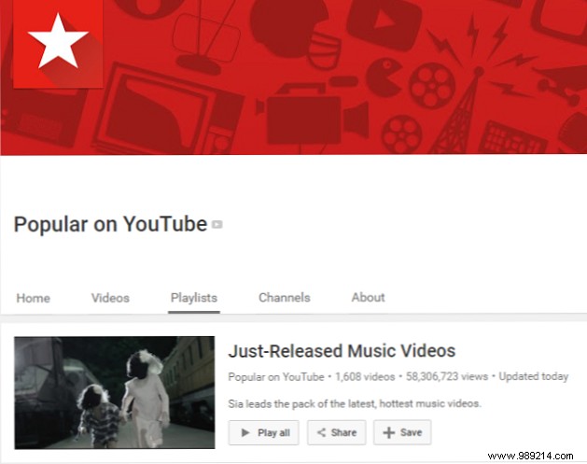Open the About tab
Image resolution: width=587 pixels, height=464 pixels.
coord(368,297)
